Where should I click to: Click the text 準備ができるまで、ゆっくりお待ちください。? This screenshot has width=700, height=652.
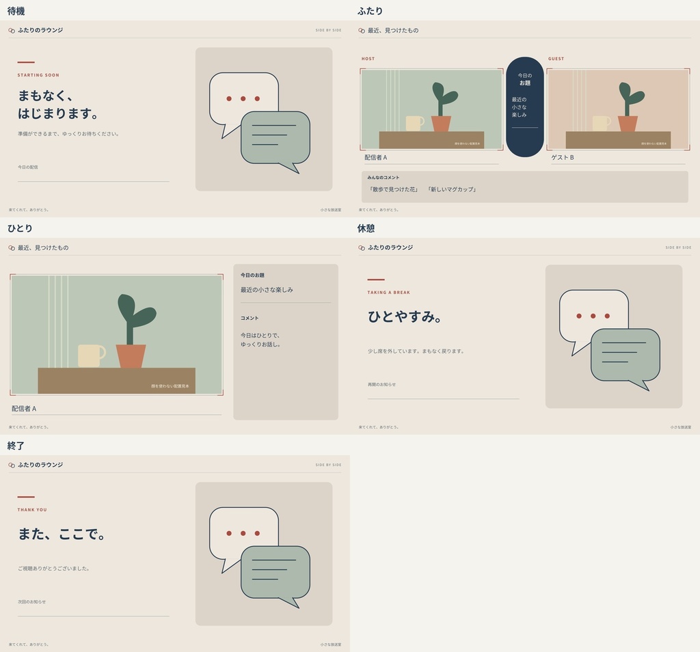[68, 133]
